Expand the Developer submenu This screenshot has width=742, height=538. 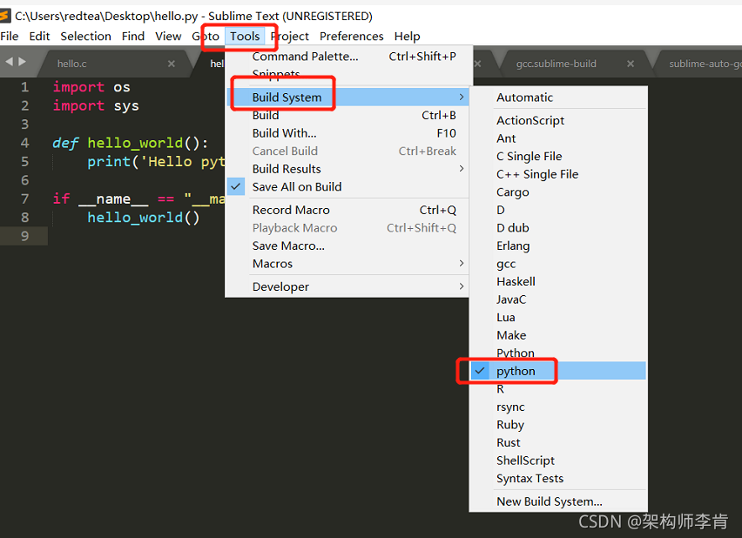348,286
